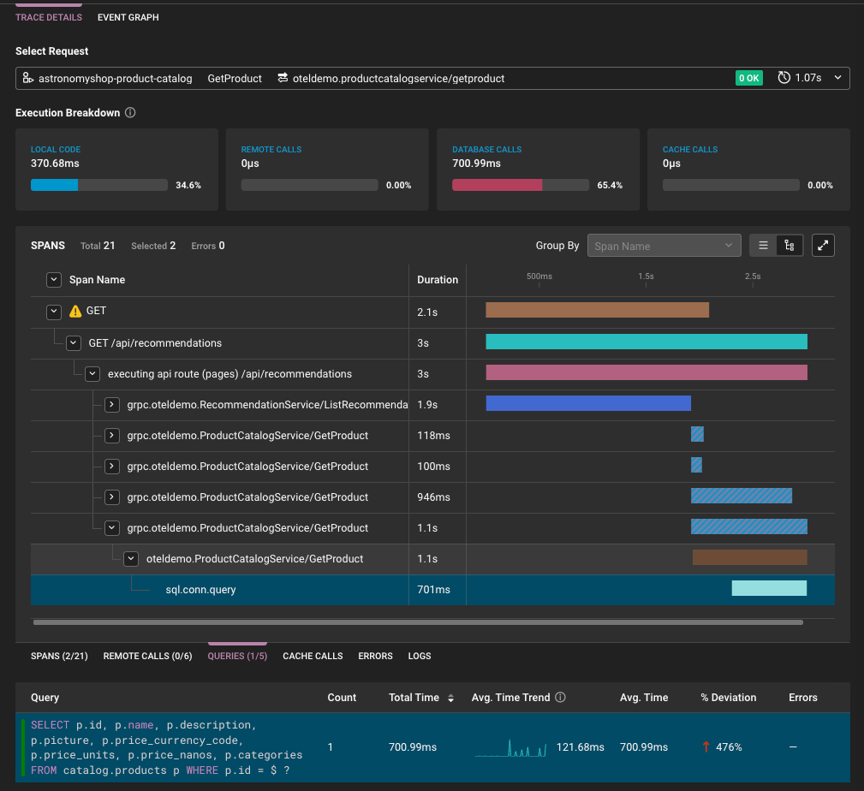Click the spans horizontal scrollbar
Viewport: 864px width, 791px height.
tap(418, 622)
